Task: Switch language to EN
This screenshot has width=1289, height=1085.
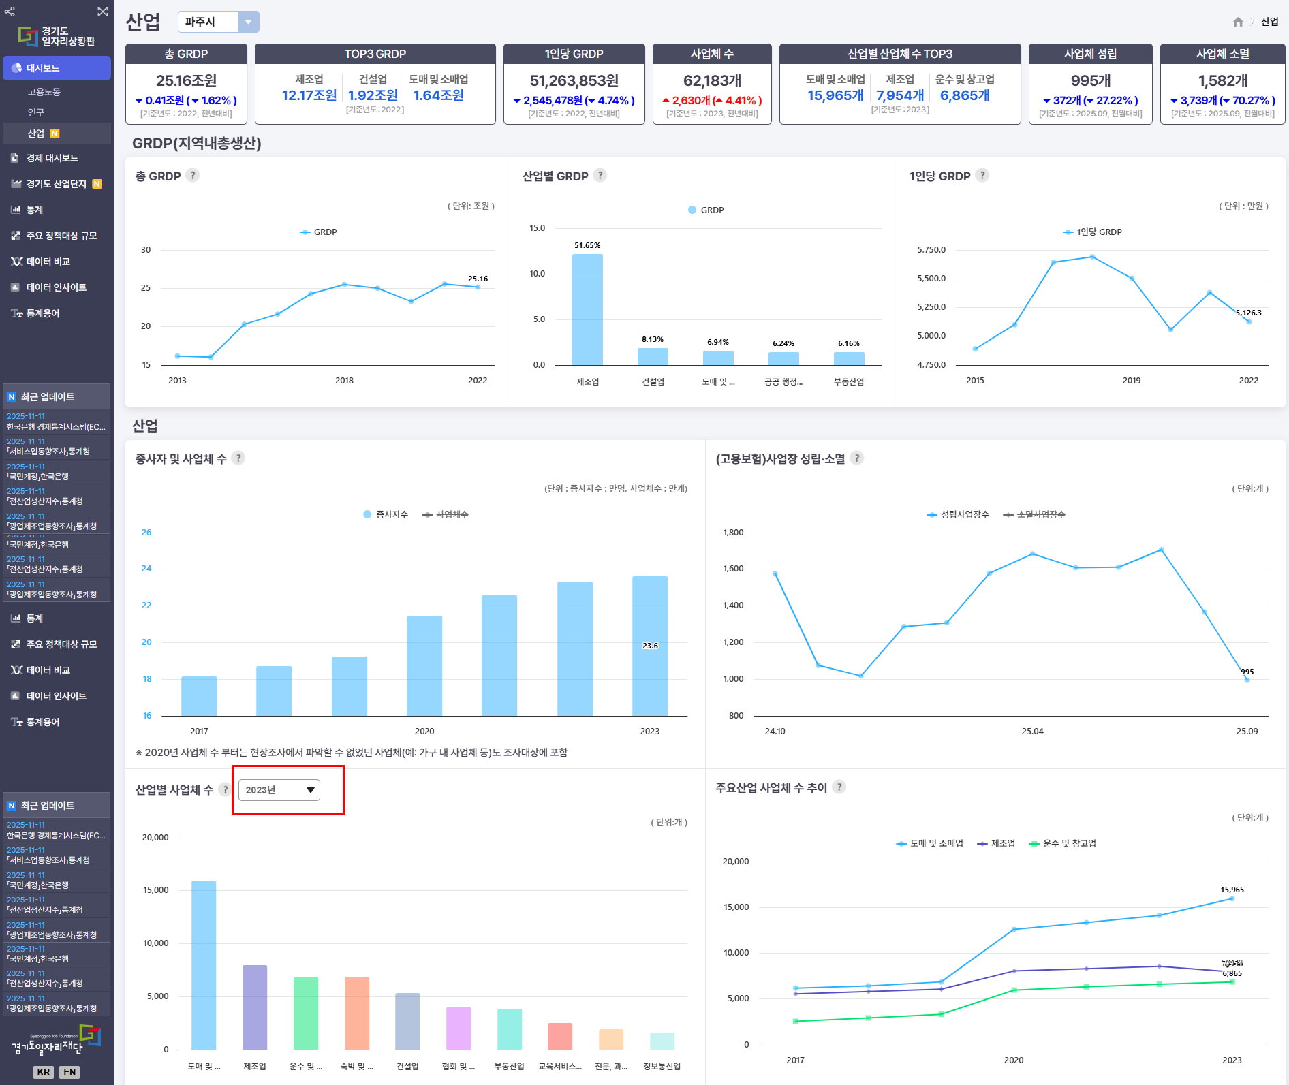Action: (x=69, y=1072)
